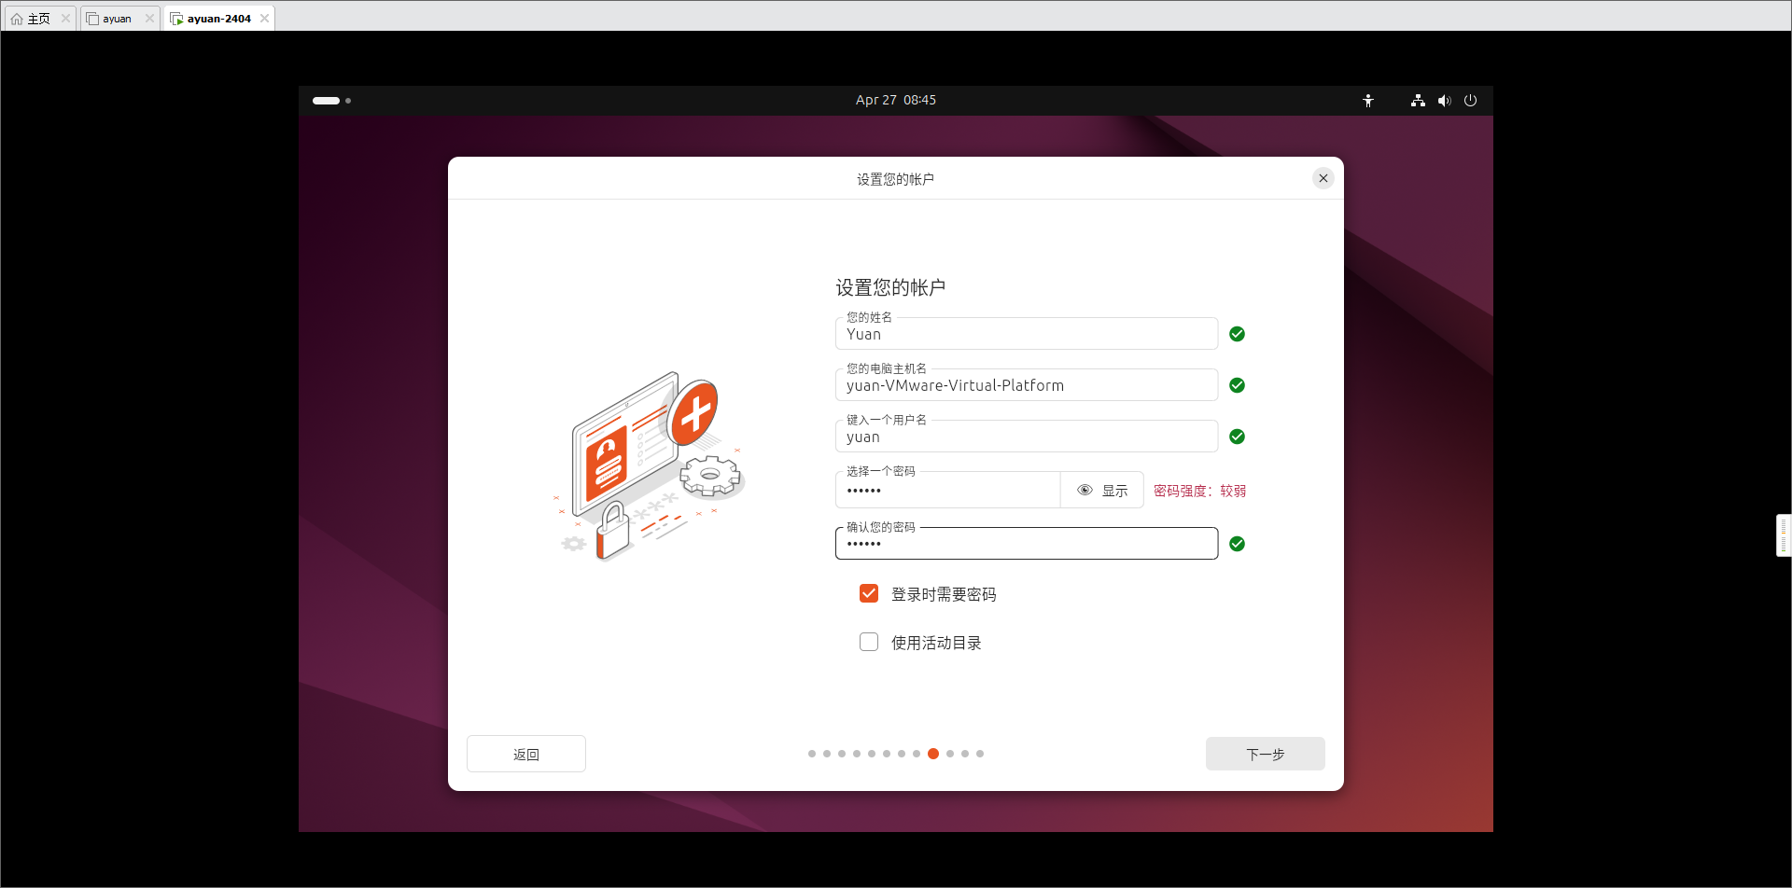Click the home icon on 主页 tab

tap(17, 19)
